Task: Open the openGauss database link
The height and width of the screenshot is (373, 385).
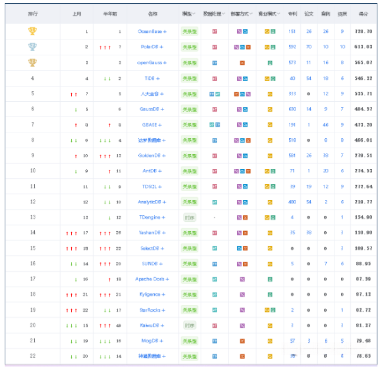Action: (152, 62)
